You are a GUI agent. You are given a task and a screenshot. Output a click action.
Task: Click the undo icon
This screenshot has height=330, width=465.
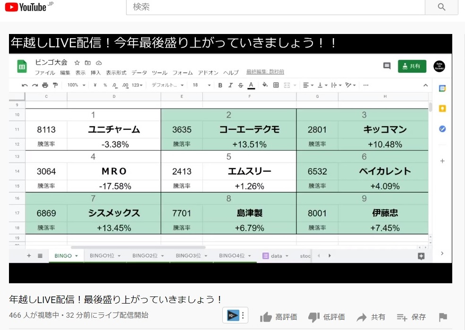[x=25, y=85]
